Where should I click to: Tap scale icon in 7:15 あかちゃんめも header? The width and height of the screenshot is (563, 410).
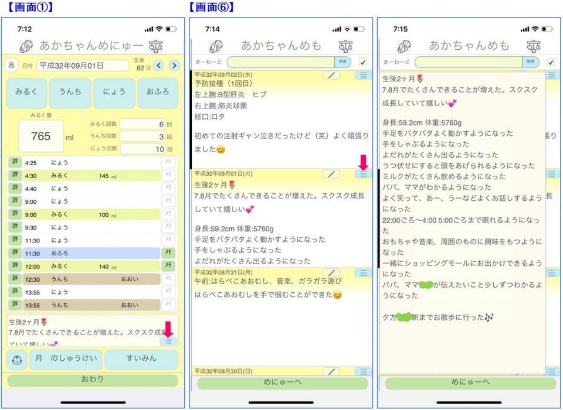534,46
